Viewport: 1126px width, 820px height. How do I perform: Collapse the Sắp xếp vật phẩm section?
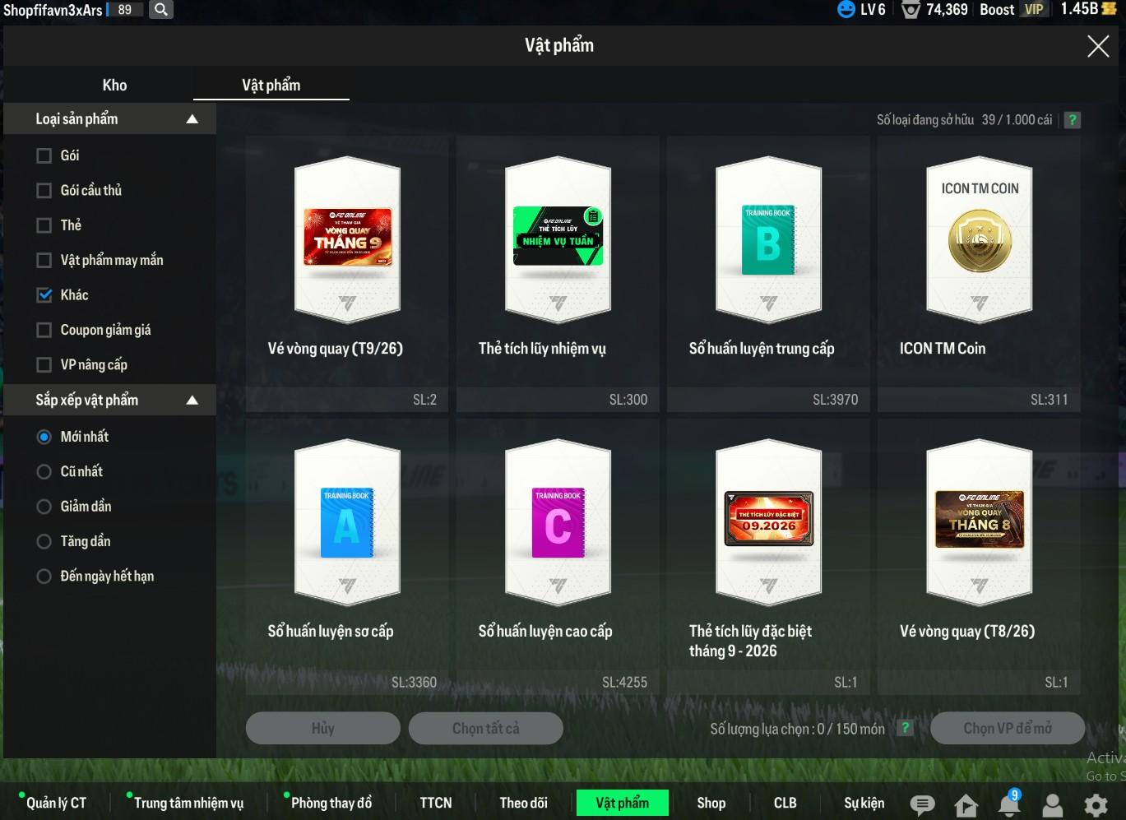[x=192, y=401]
